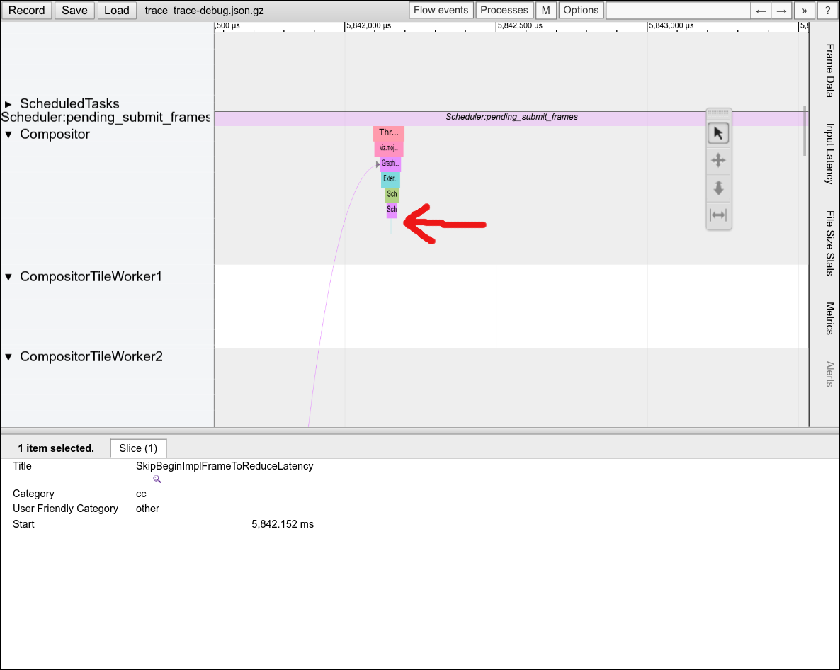840x670 pixels.
Task: Focus the search input field
Action: [678, 11]
